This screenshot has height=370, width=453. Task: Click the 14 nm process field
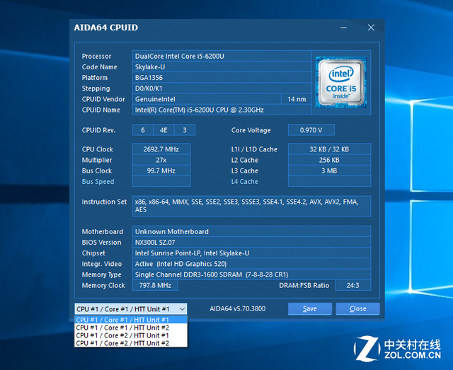[x=297, y=99]
